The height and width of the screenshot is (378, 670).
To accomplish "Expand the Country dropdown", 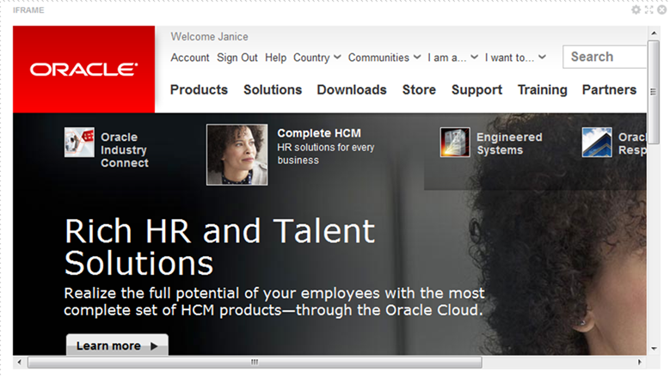I will (317, 58).
